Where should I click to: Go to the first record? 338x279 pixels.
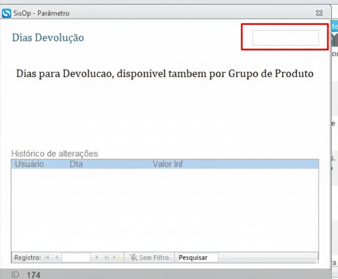47,257
